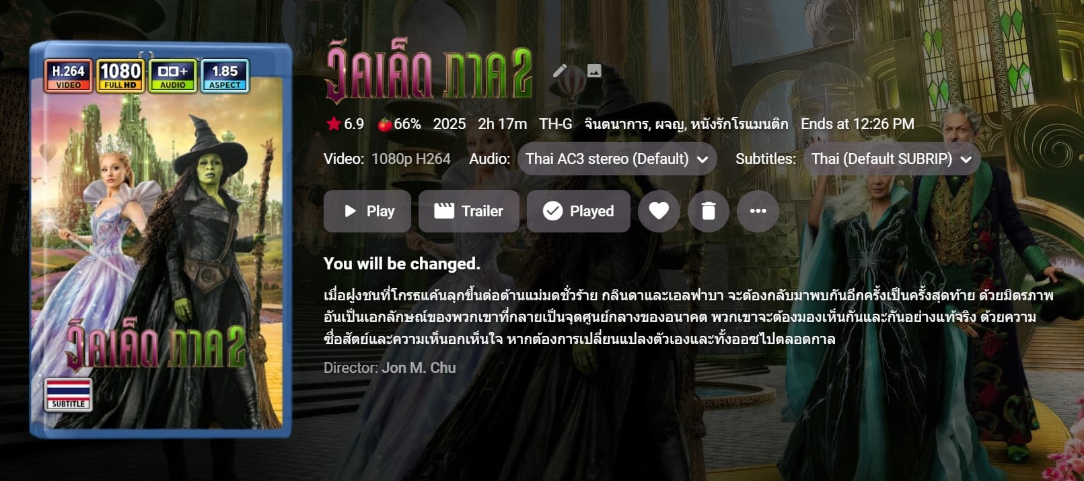Toggle the Played checkmark status
1084x481 pixels.
[579, 211]
